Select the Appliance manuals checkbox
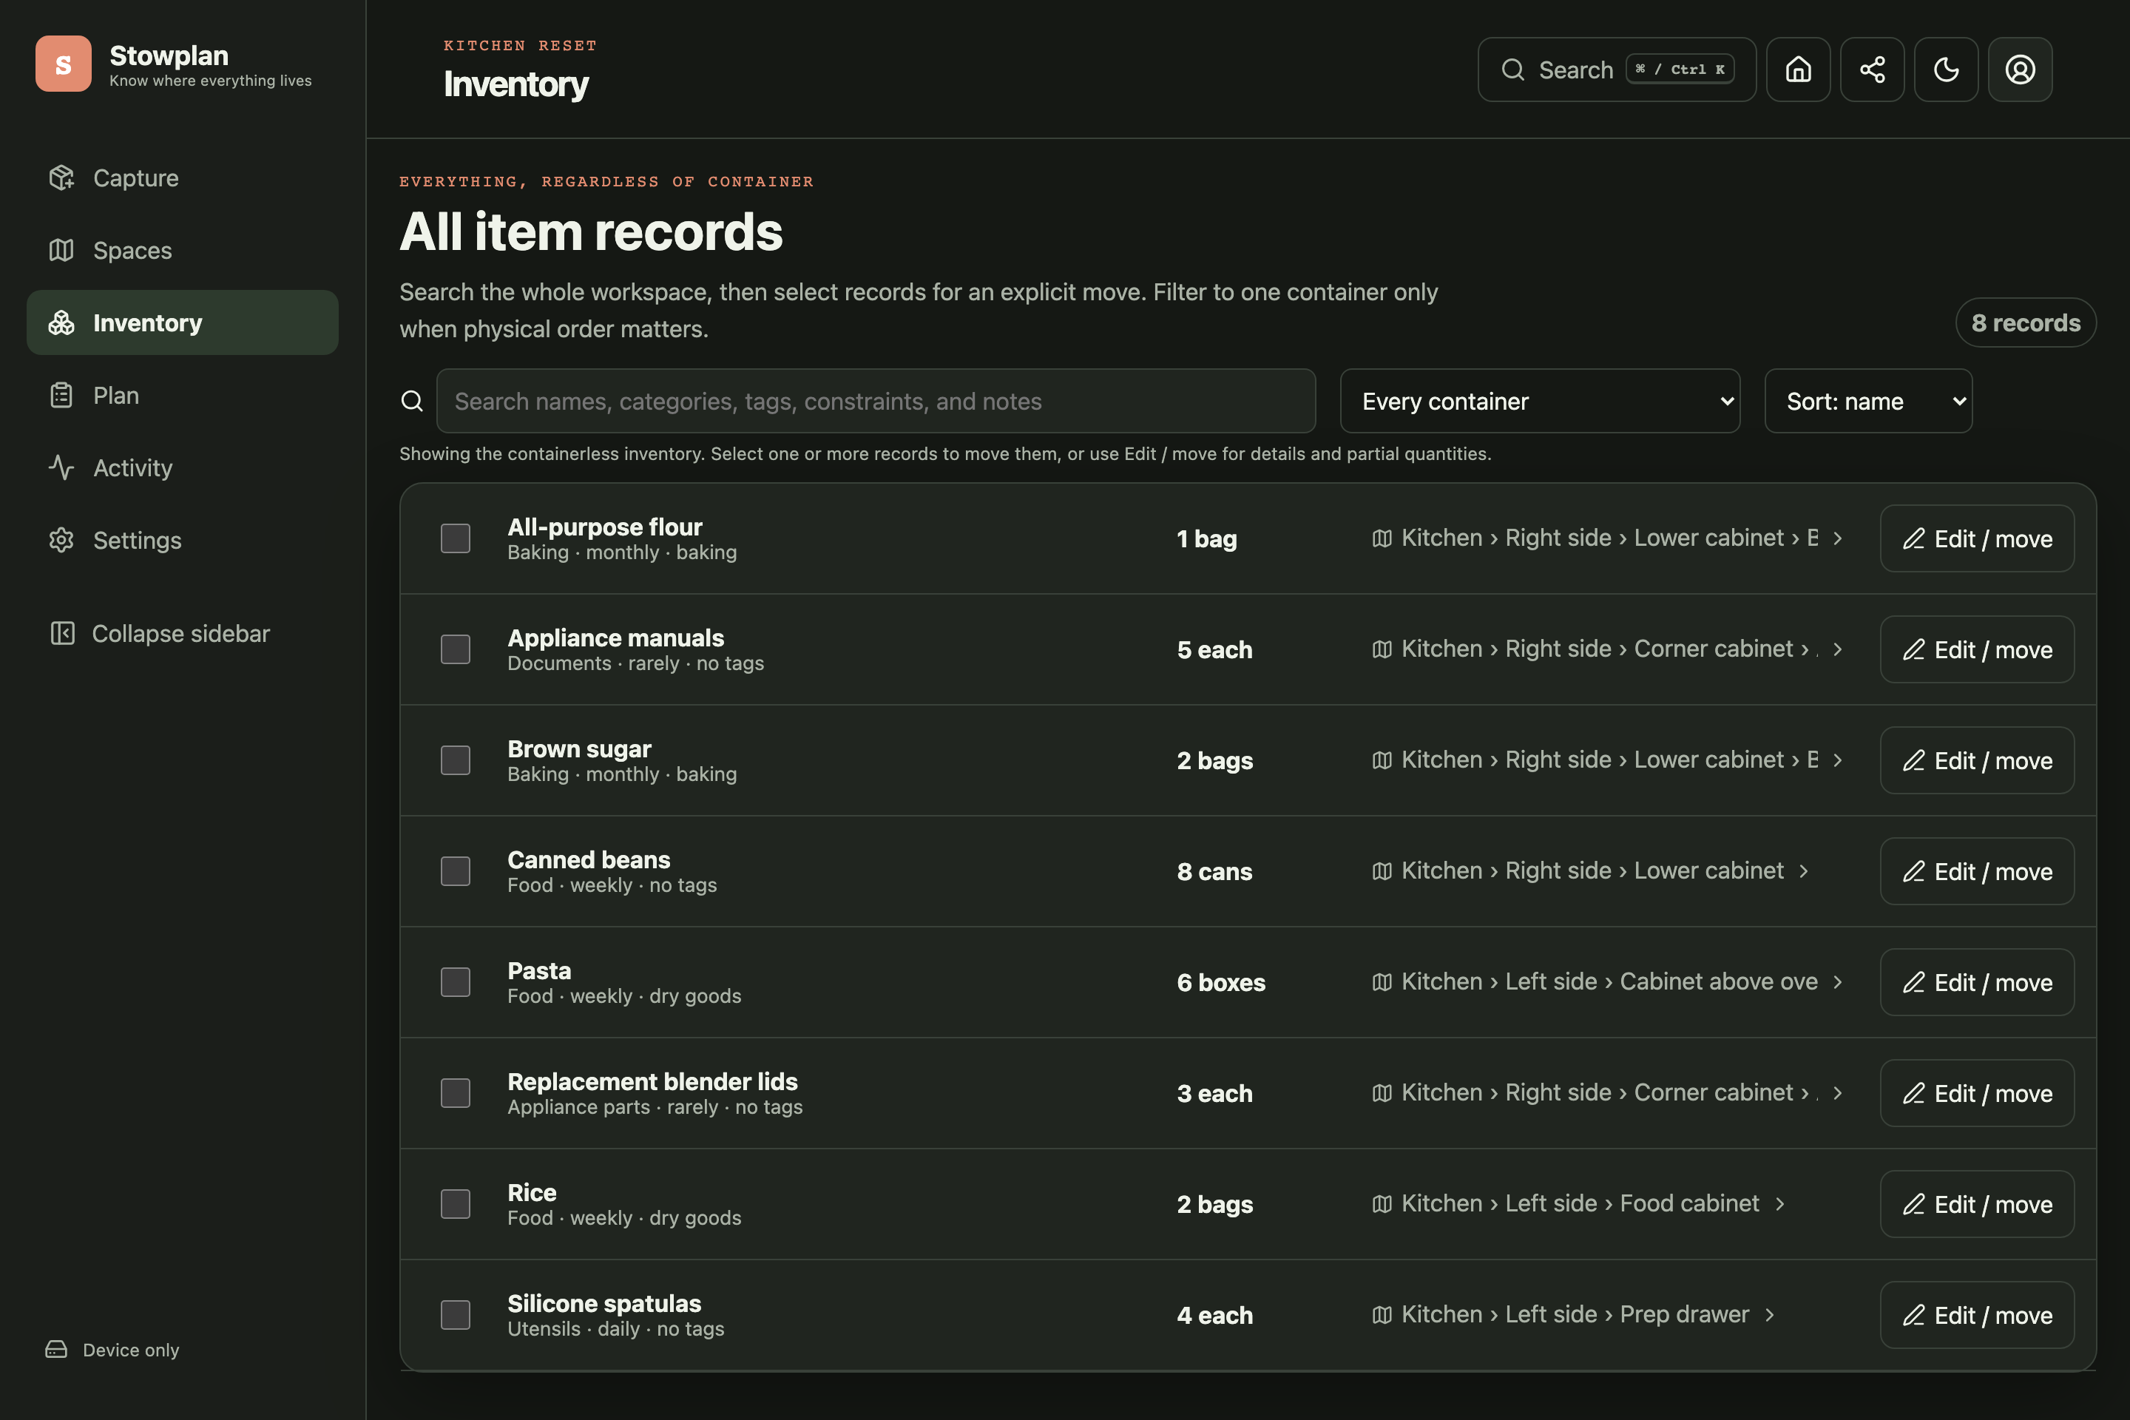 point(456,649)
